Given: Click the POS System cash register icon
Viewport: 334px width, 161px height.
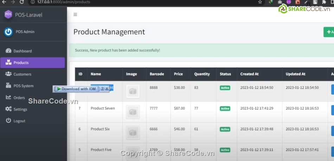Looking at the screenshot, I should tap(8, 86).
